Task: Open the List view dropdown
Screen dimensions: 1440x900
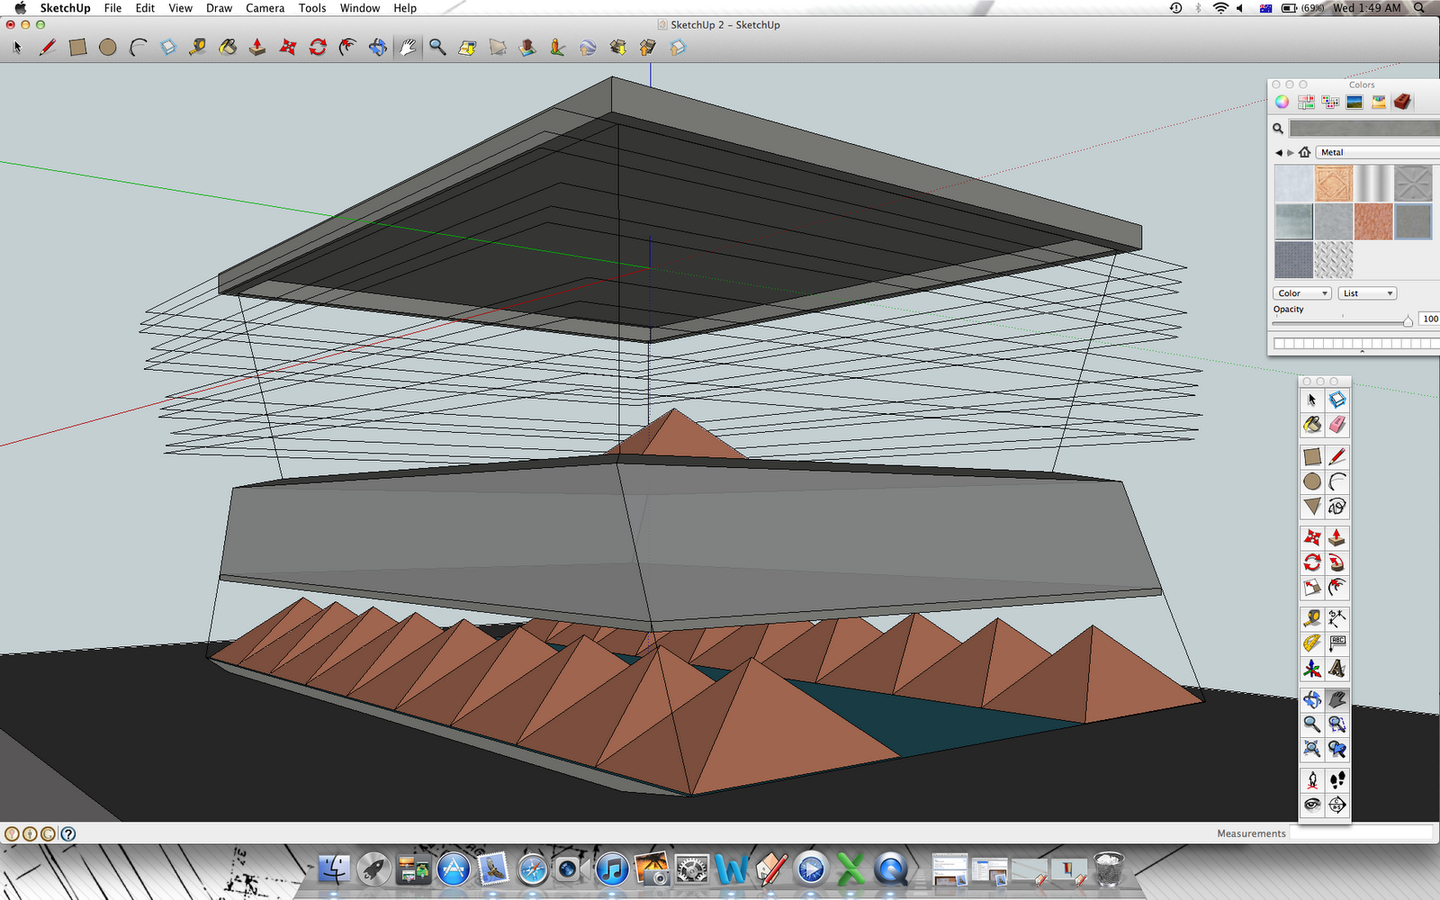Action: click(x=1367, y=292)
